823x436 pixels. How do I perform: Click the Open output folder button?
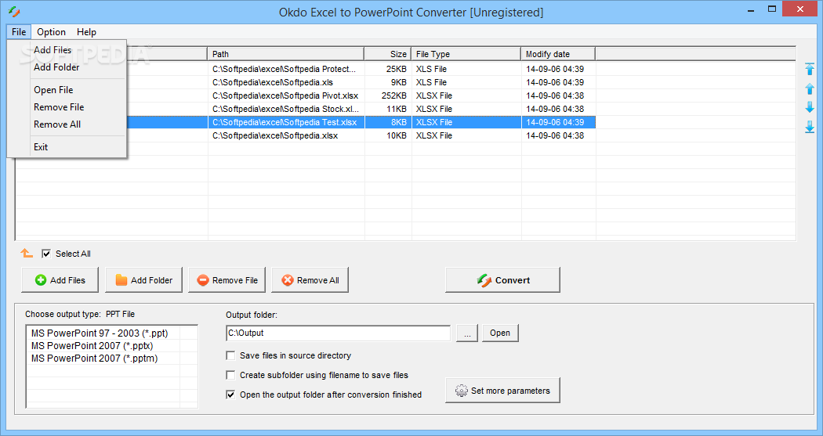pos(500,333)
